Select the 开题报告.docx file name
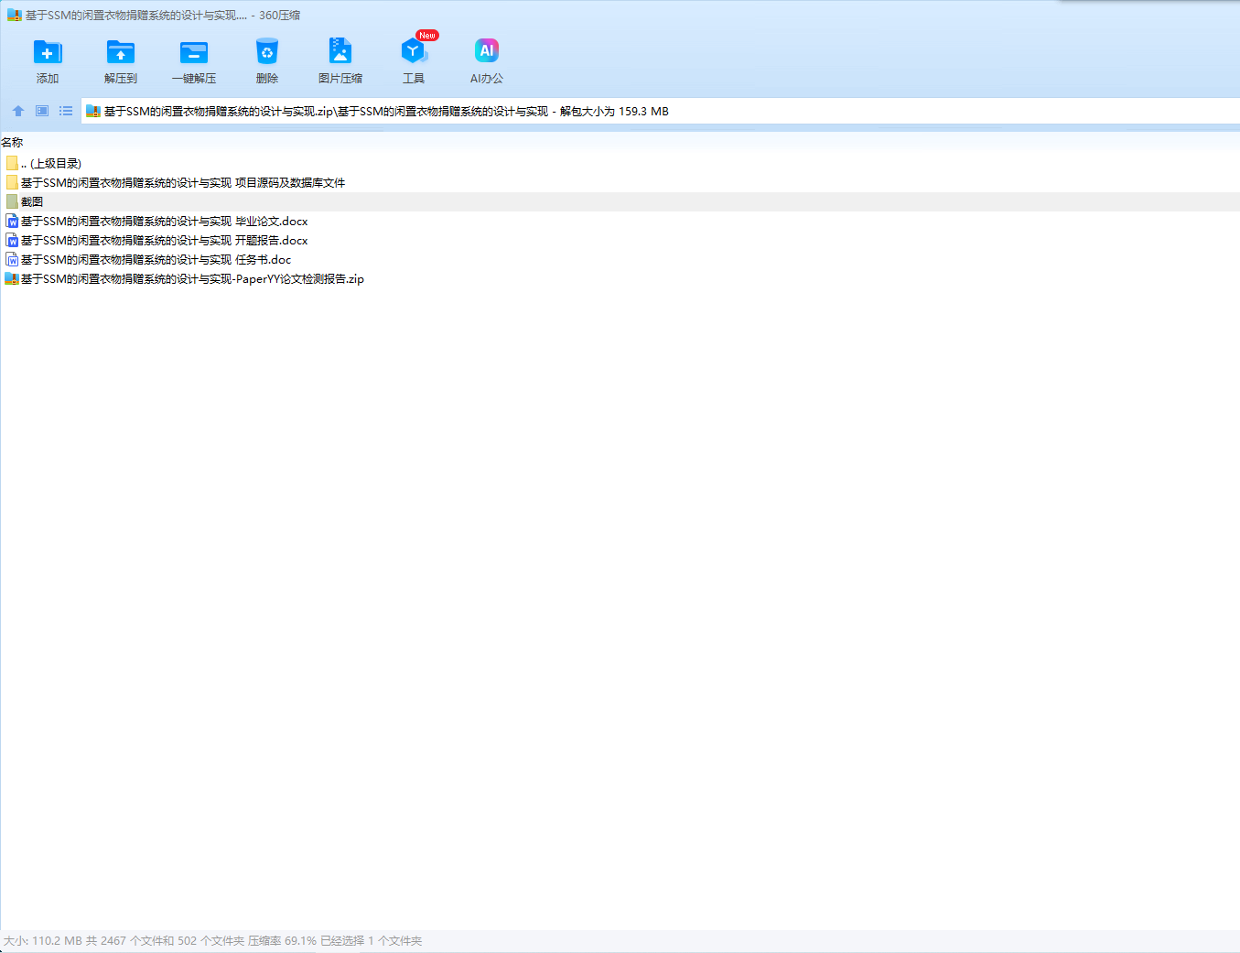The width and height of the screenshot is (1240, 953). 164,240
